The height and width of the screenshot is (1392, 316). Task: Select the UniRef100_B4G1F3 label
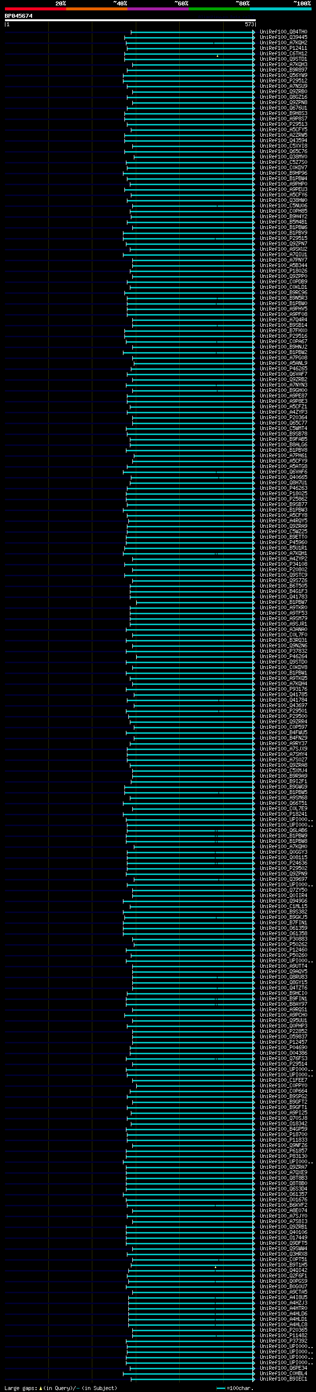coord(283,591)
